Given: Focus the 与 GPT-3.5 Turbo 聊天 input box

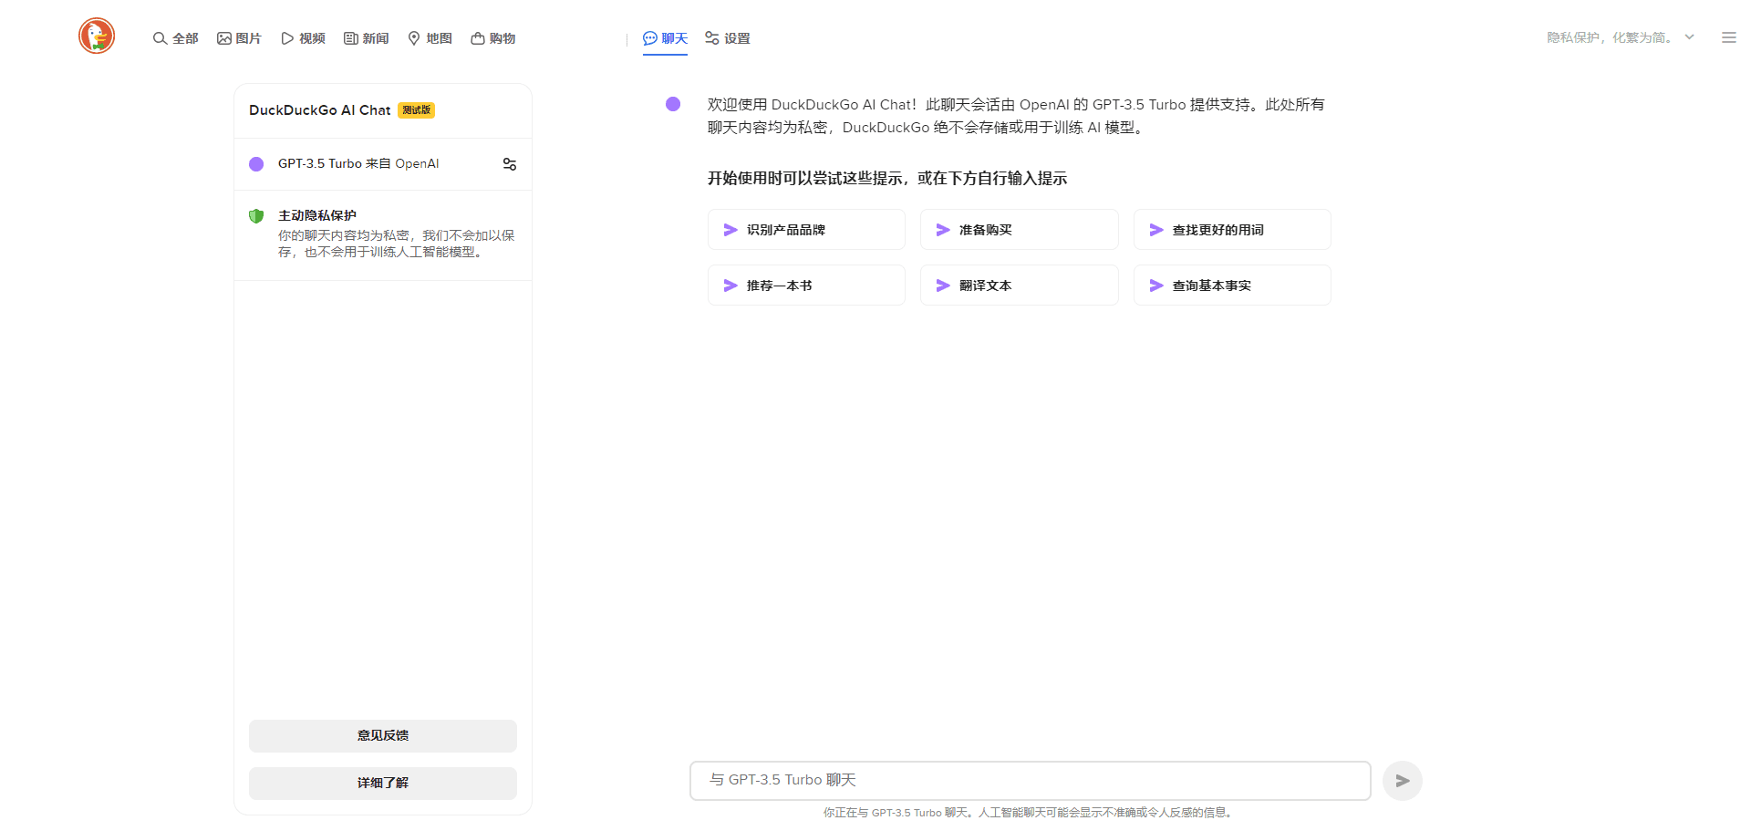Looking at the screenshot, I should pos(1031,781).
